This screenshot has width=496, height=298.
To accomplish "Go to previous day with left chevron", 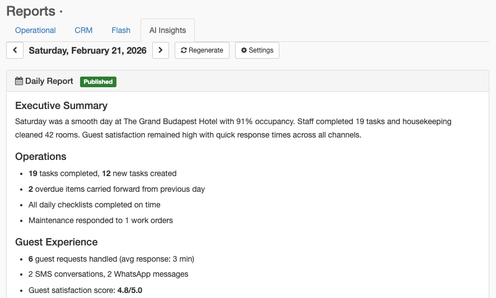I will (x=15, y=50).
